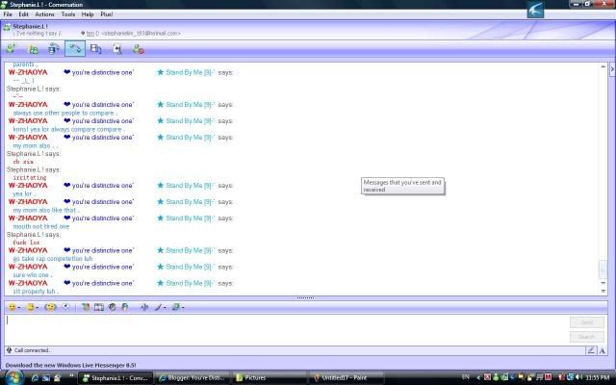Click the splitter grip above the formatting toolbar
This screenshot has height=385, width=616.
305,298
